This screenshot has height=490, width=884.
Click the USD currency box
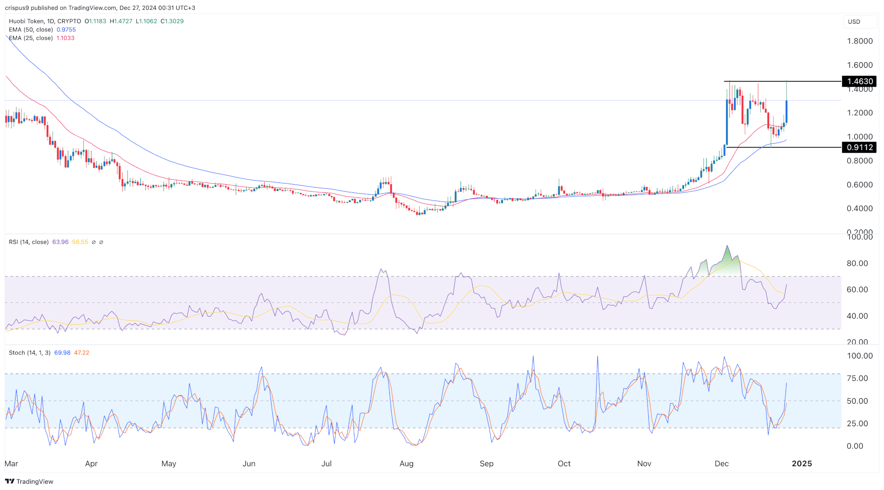(859, 22)
